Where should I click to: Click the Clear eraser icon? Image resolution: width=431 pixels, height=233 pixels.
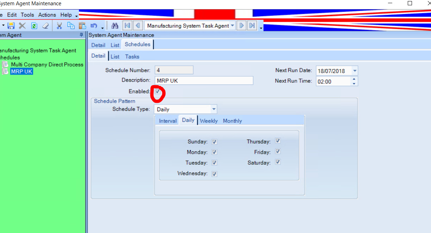click(45, 26)
